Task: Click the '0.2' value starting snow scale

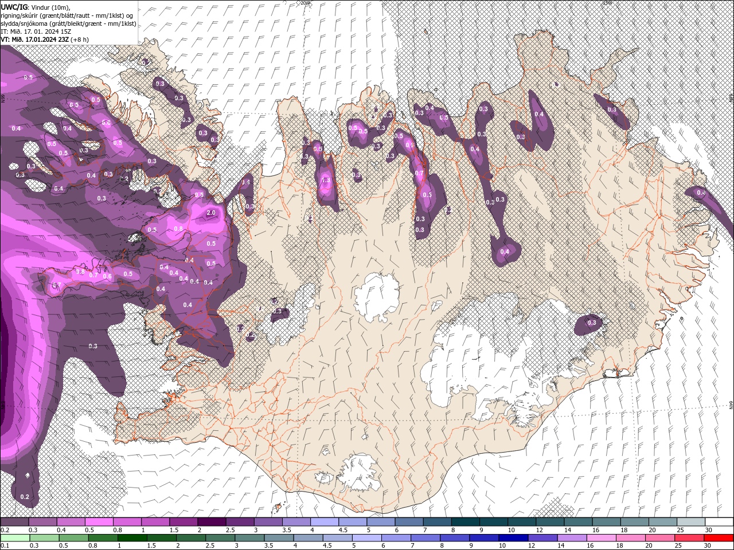Action: pos(5,530)
